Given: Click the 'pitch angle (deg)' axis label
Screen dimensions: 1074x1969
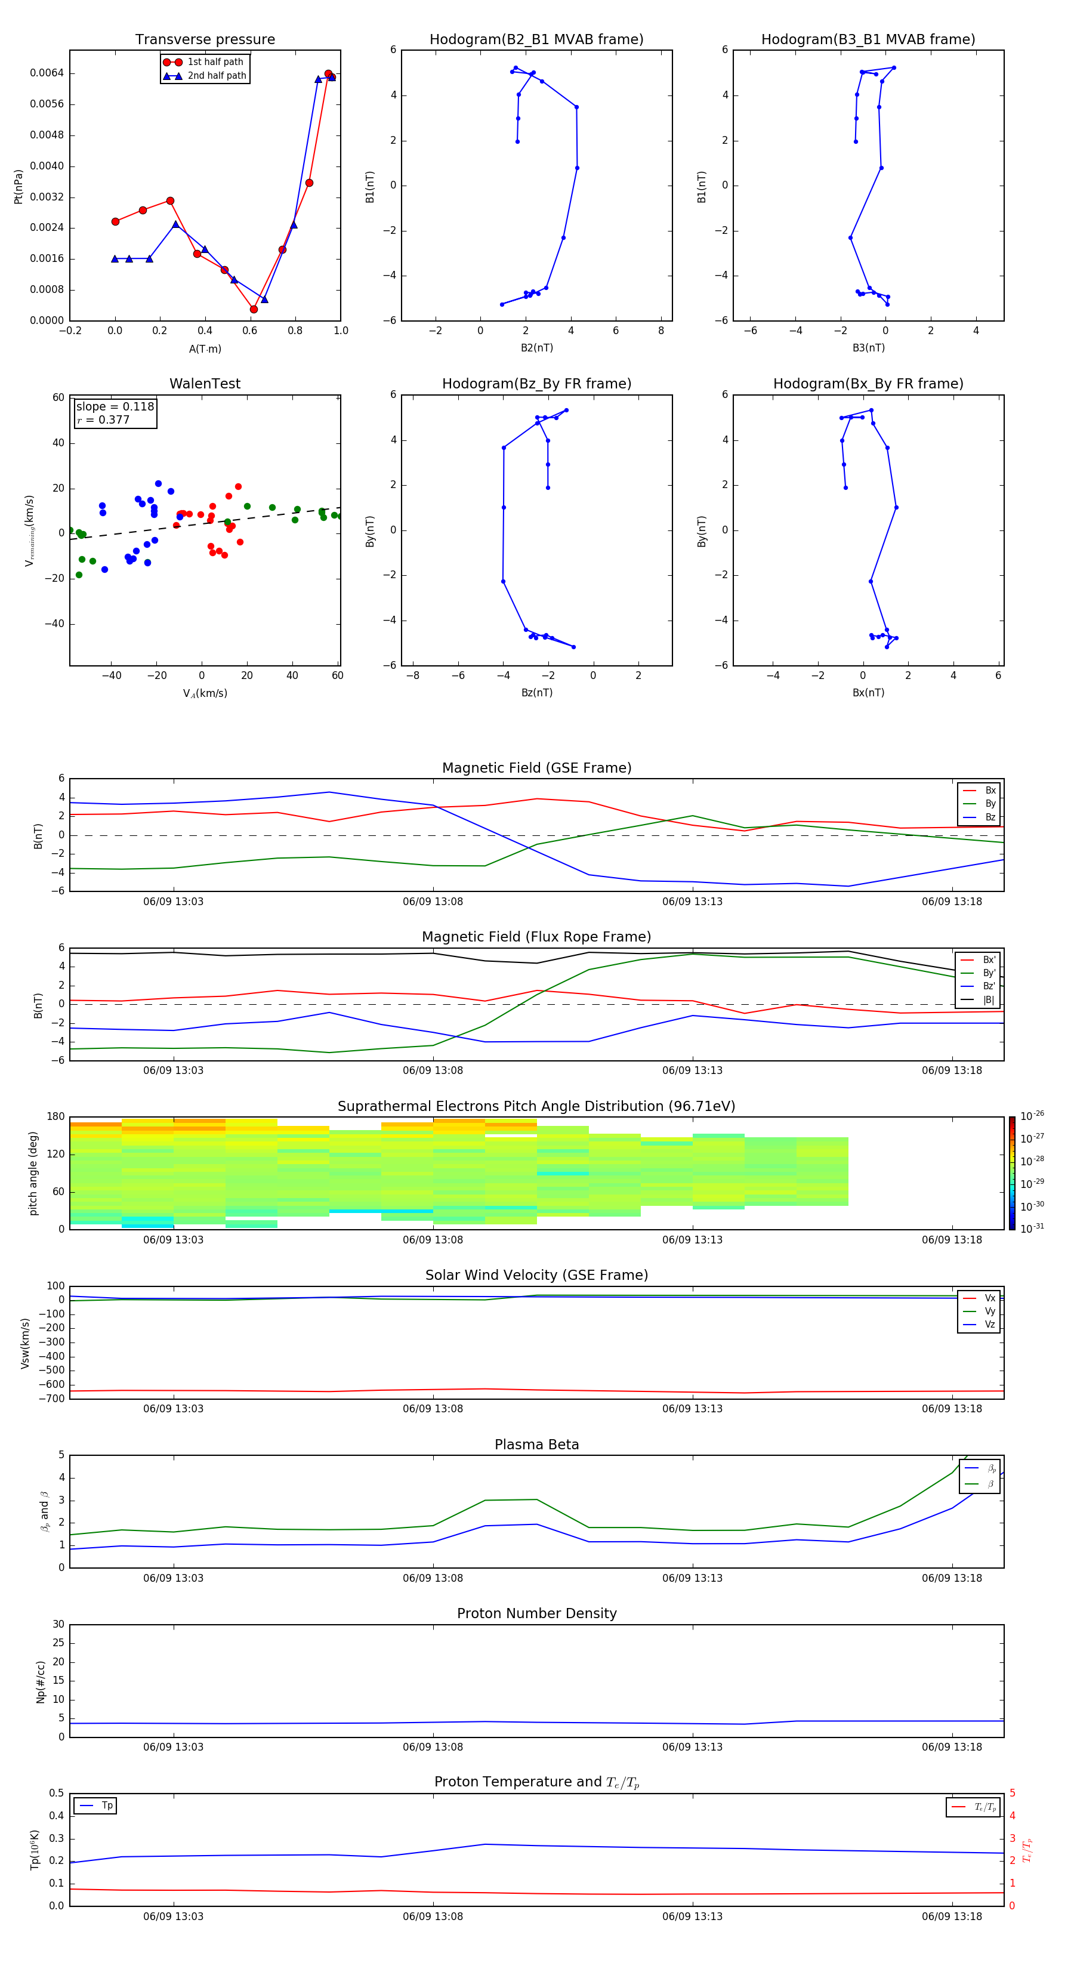Looking at the screenshot, I should pos(33,1173).
